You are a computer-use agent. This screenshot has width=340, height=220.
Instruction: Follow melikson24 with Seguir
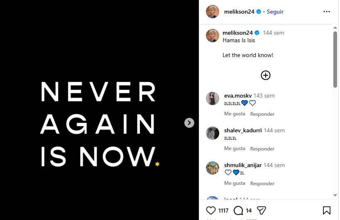(x=275, y=12)
